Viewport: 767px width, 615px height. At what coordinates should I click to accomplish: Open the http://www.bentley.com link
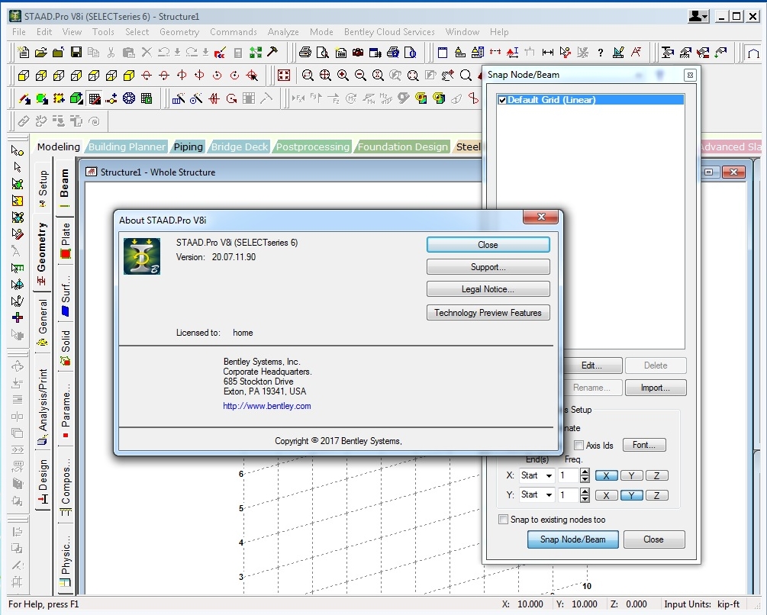coord(266,406)
